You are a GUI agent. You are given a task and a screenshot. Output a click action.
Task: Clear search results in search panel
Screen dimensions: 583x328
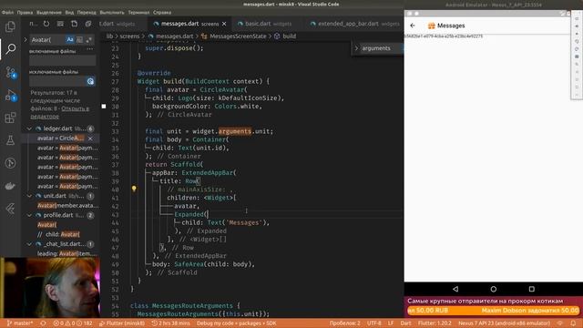[x=60, y=24]
